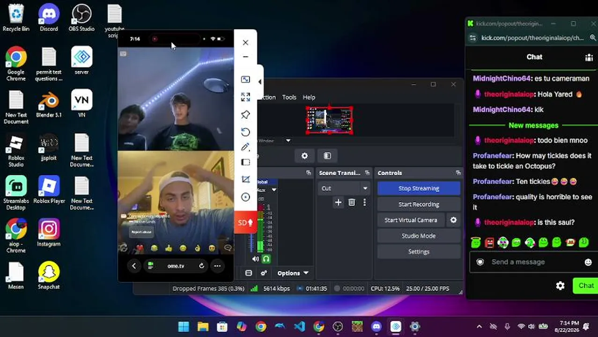Show chat users list icon

coord(589,57)
